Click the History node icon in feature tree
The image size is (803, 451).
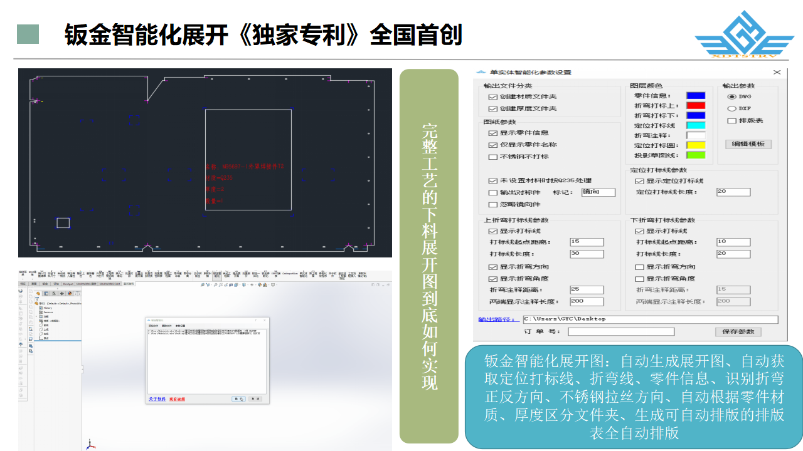point(41,308)
